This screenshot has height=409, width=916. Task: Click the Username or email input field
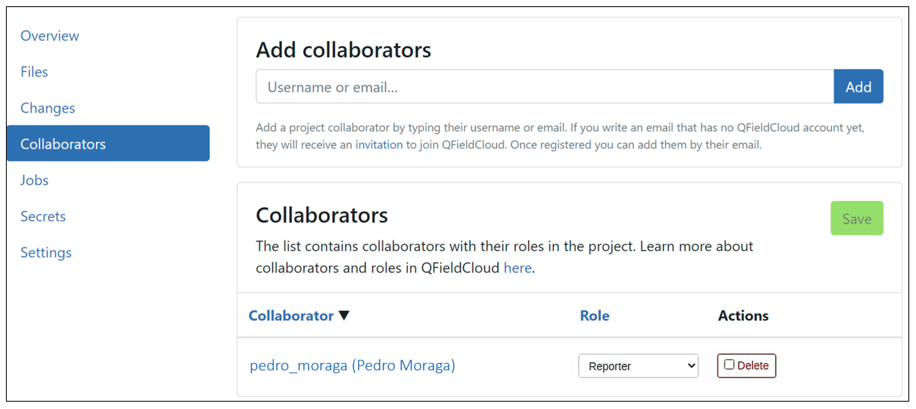click(x=544, y=87)
